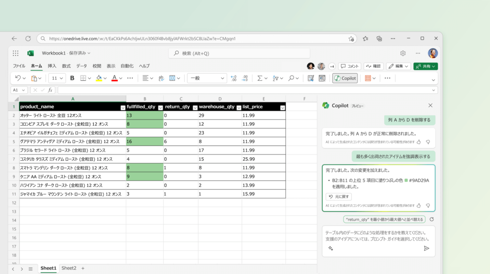This screenshot has height=274, width=490.
Task: Click the cell borders icon
Action: pos(83,78)
